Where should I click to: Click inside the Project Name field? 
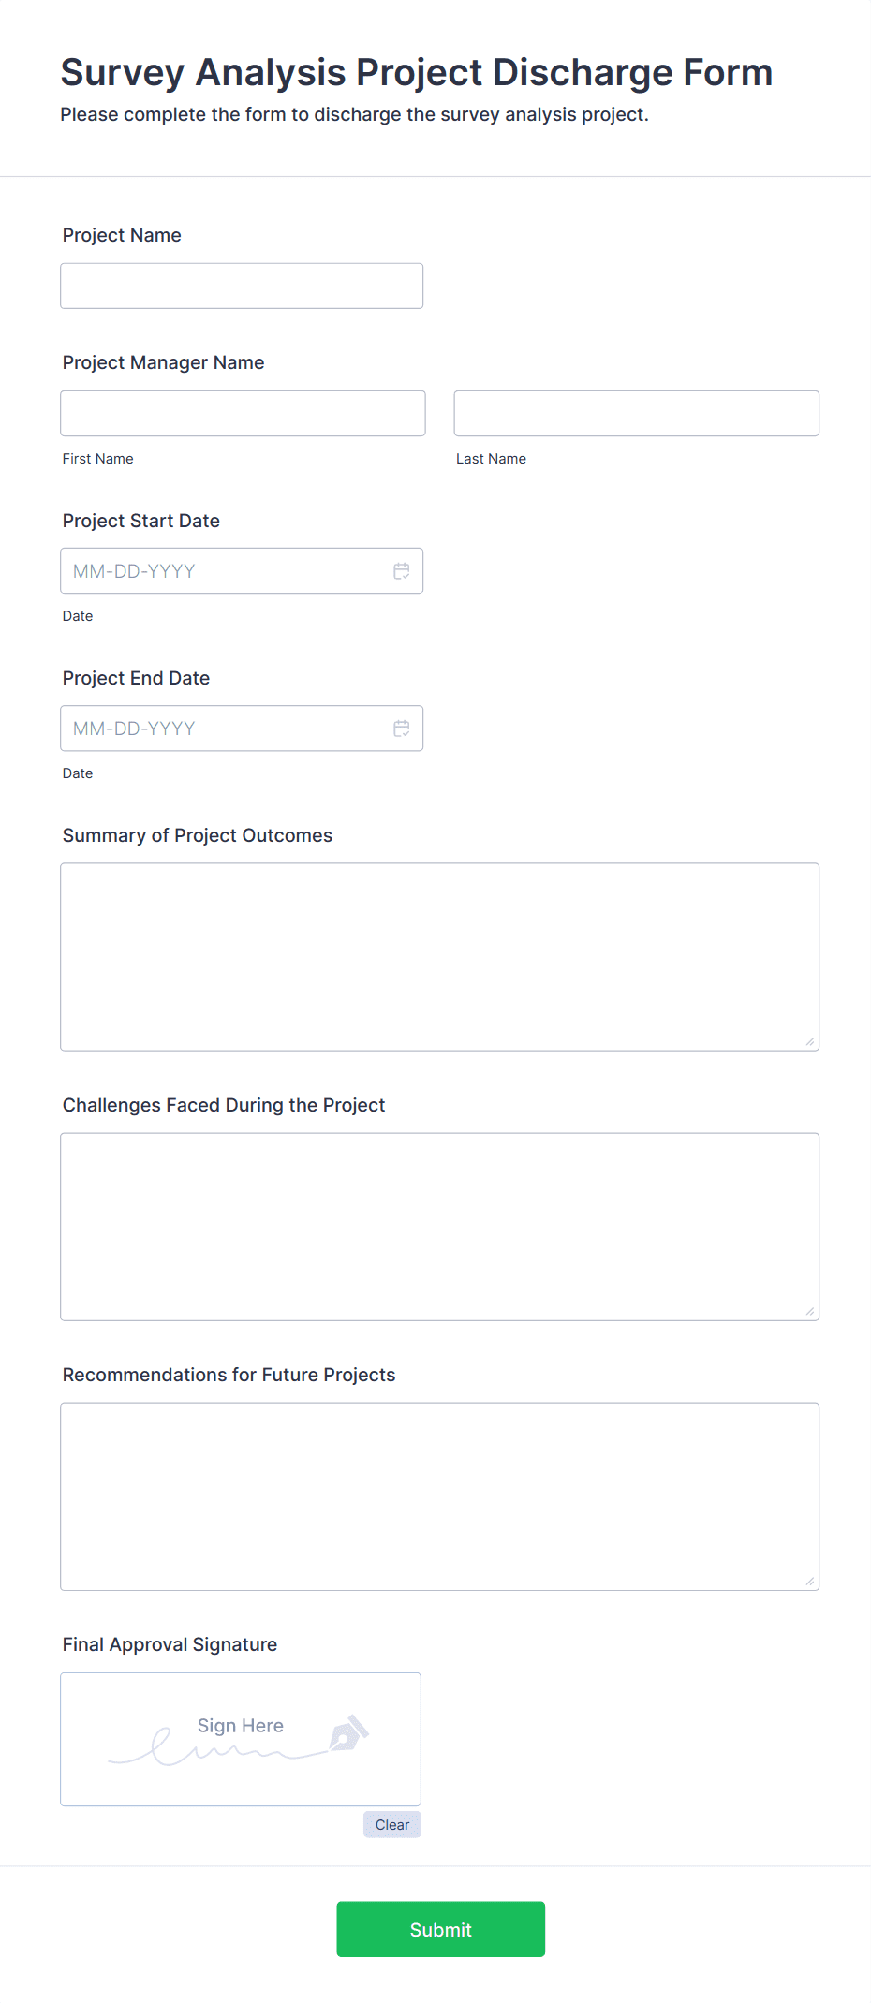(x=242, y=286)
